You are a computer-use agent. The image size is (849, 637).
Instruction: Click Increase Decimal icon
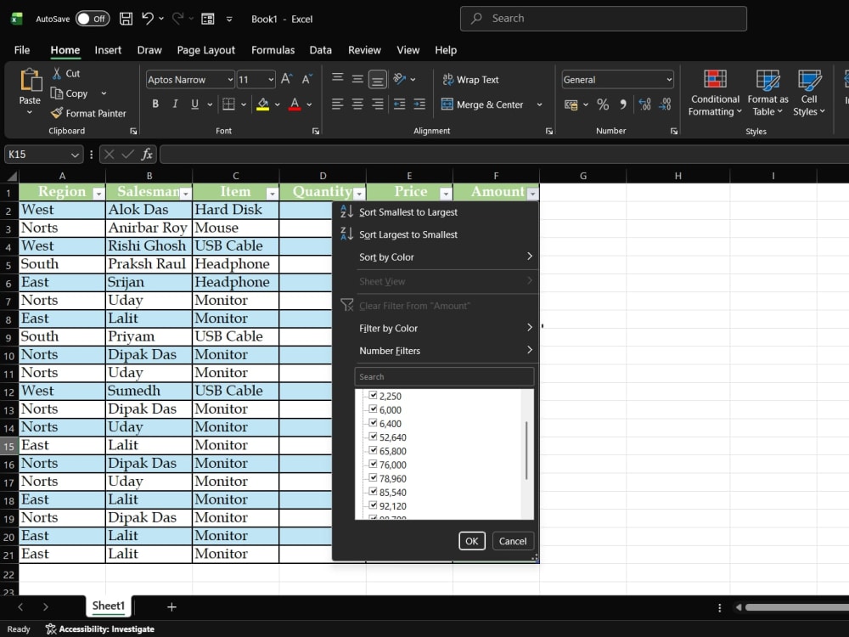click(645, 104)
